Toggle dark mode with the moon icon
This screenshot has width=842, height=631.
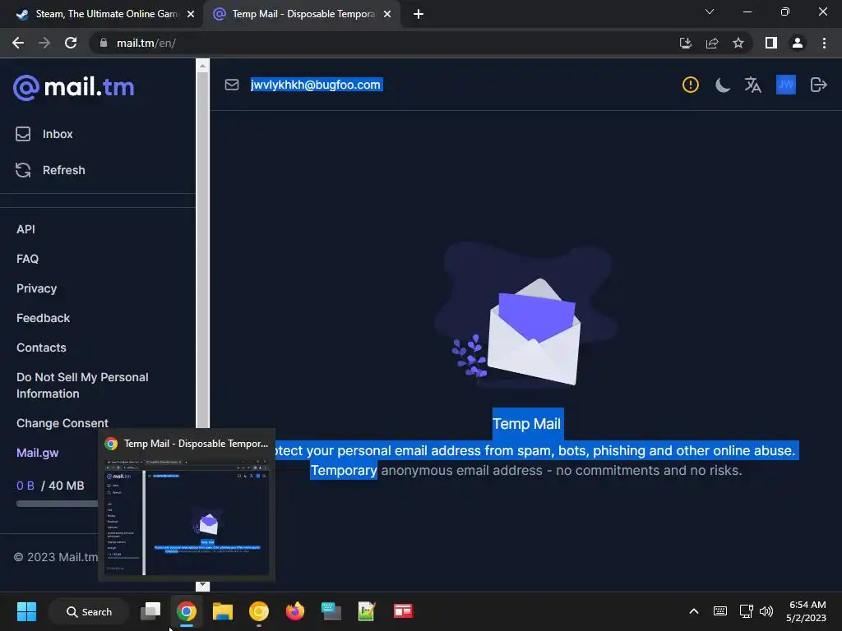722,85
